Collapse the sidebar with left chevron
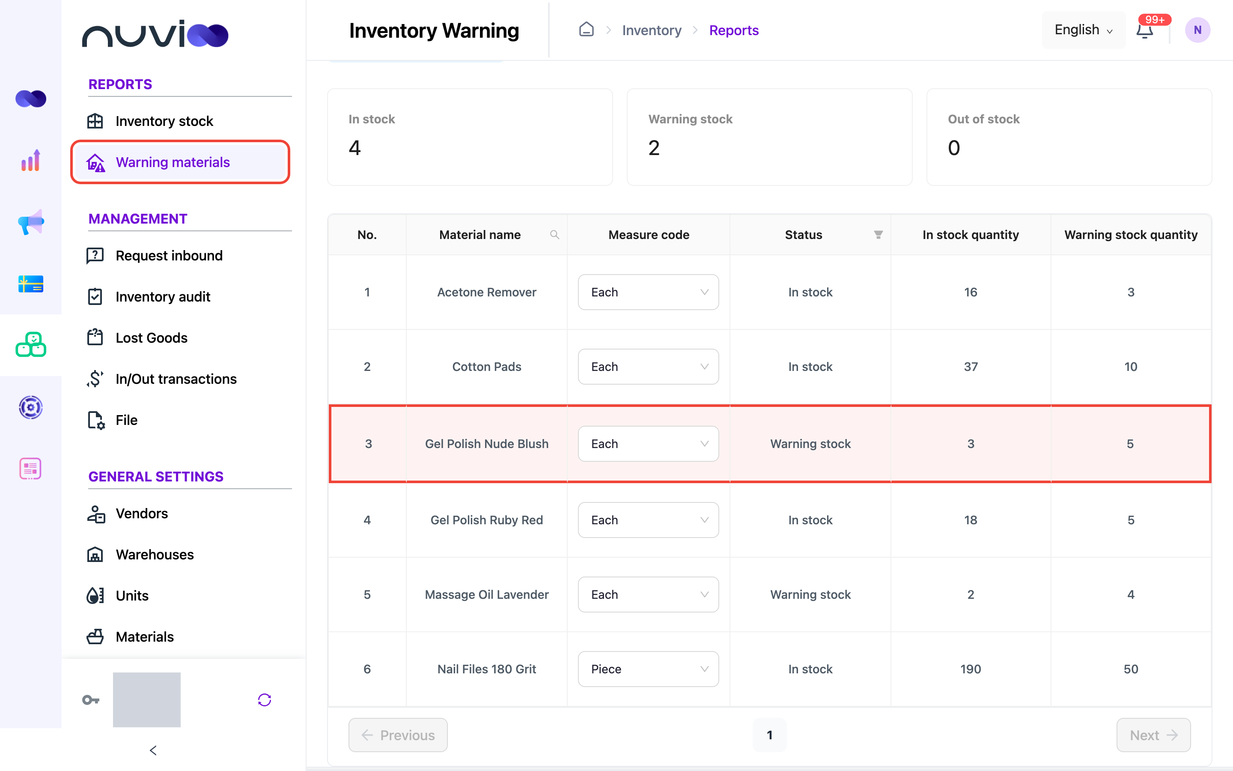The image size is (1233, 771). tap(153, 750)
